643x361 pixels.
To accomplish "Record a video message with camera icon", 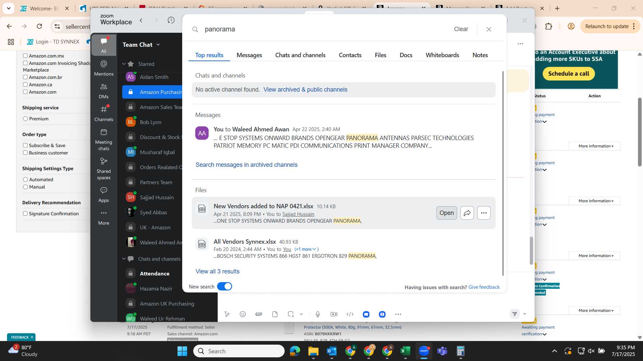I will coord(334,314).
